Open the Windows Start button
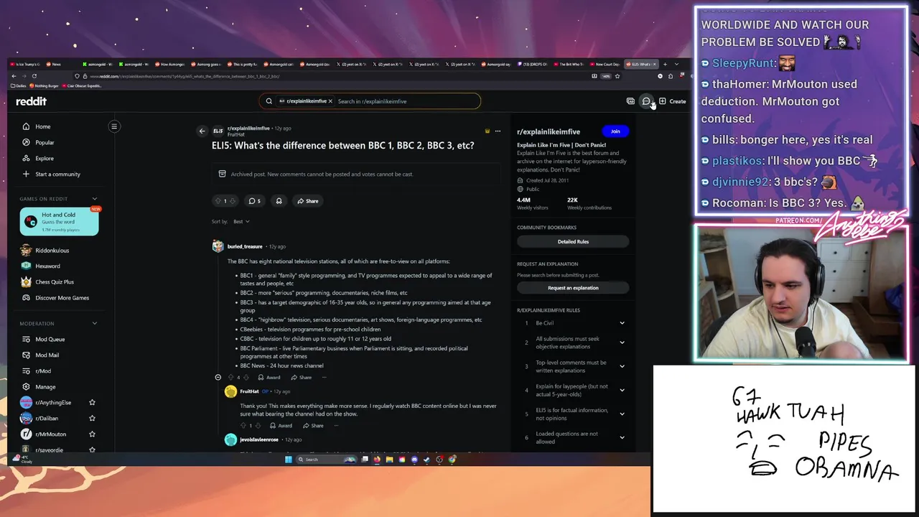Image resolution: width=919 pixels, height=517 pixels. coord(289,460)
